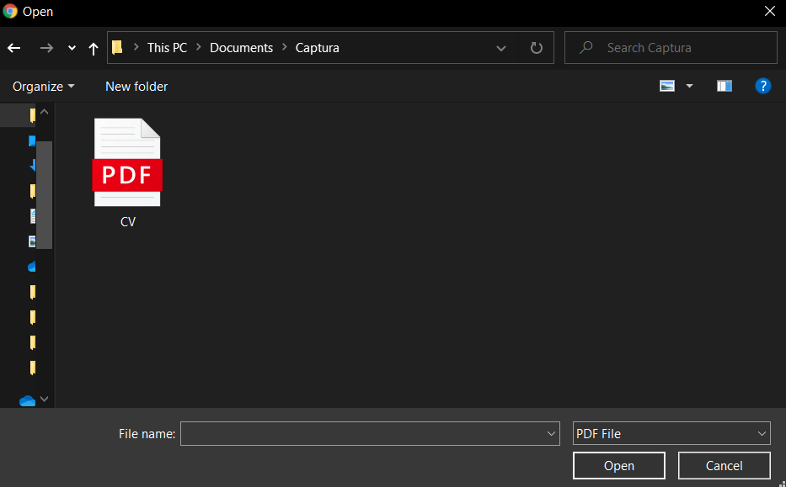This screenshot has height=487, width=786.
Task: Click the folder icon in address bar
Action: tap(117, 48)
